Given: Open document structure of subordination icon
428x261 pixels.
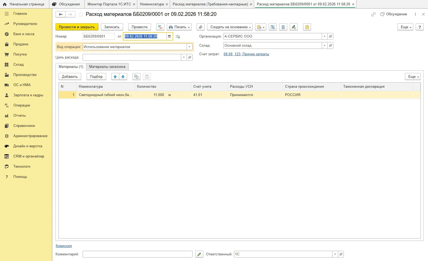Looking at the screenshot, I should tap(273, 27).
